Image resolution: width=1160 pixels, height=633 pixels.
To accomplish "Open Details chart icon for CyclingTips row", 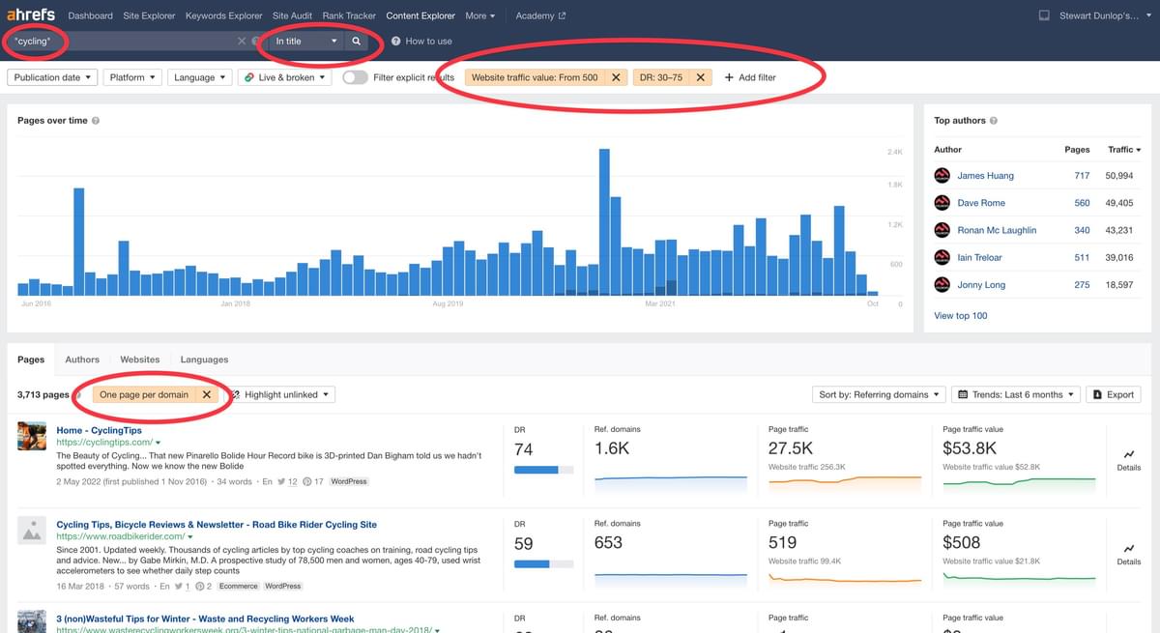I will (x=1129, y=459).
